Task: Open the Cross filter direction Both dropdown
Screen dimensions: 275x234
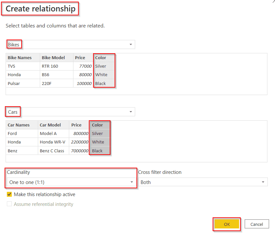Action: 203,182
